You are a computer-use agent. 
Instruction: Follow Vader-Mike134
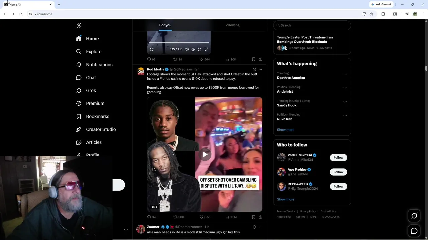[x=338, y=158]
